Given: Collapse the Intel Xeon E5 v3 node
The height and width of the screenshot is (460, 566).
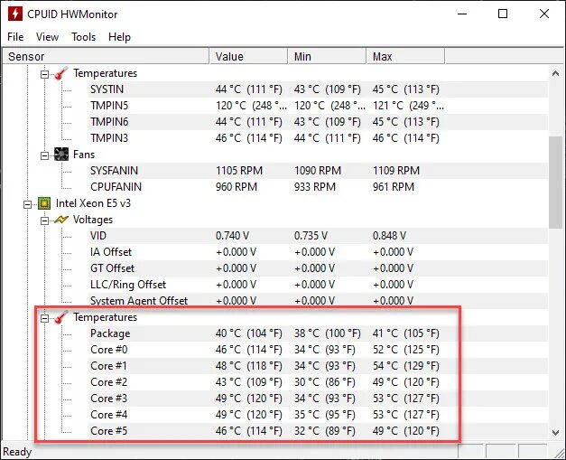Looking at the screenshot, I should tap(27, 204).
